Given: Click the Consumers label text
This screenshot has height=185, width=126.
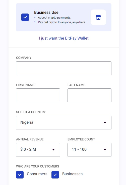Looking at the screenshot, I should click(x=37, y=174).
